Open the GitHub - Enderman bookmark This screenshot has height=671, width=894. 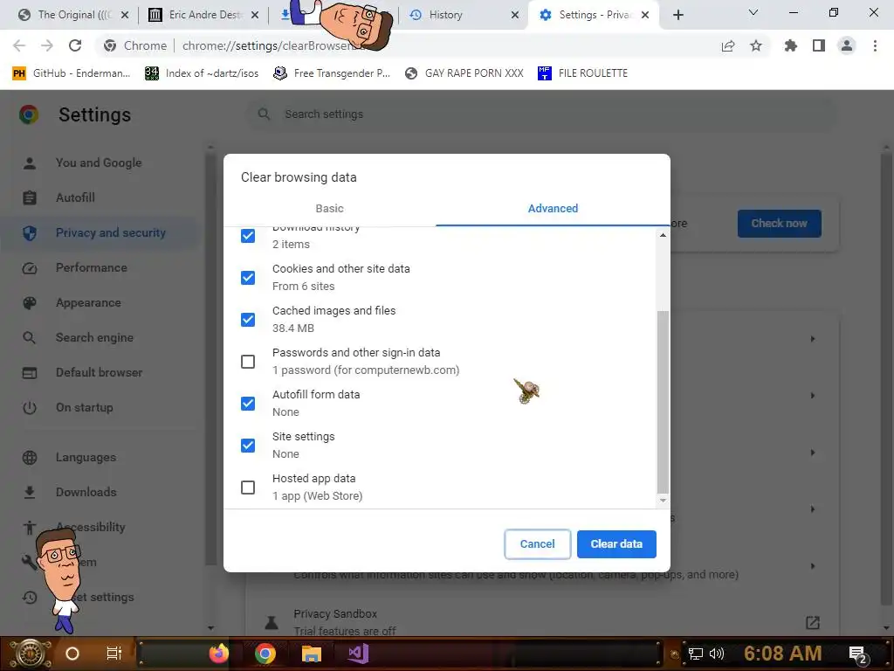(72, 73)
